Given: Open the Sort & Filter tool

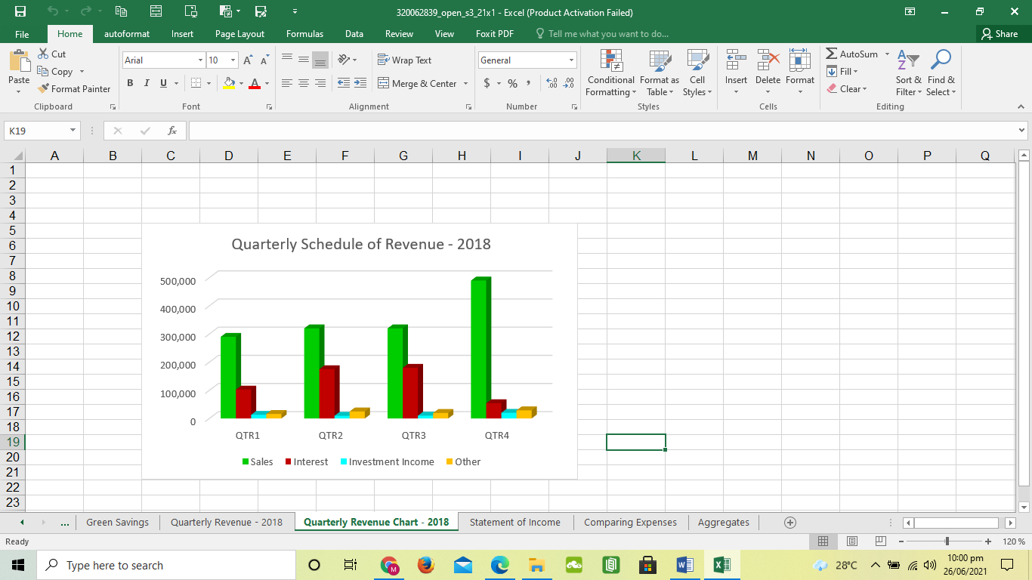Looking at the screenshot, I should [907, 73].
